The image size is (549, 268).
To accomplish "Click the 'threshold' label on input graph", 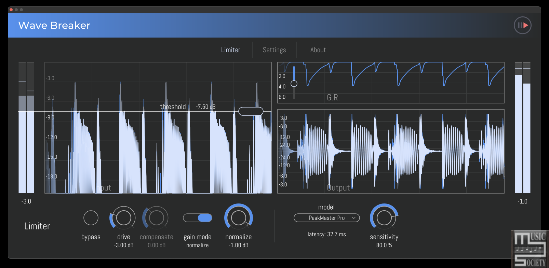I will (x=173, y=107).
